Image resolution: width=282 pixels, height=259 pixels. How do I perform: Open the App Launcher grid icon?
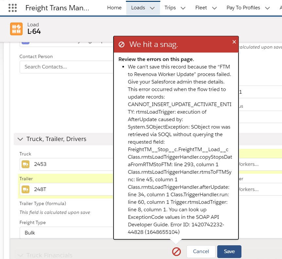pyautogui.click(x=12, y=8)
